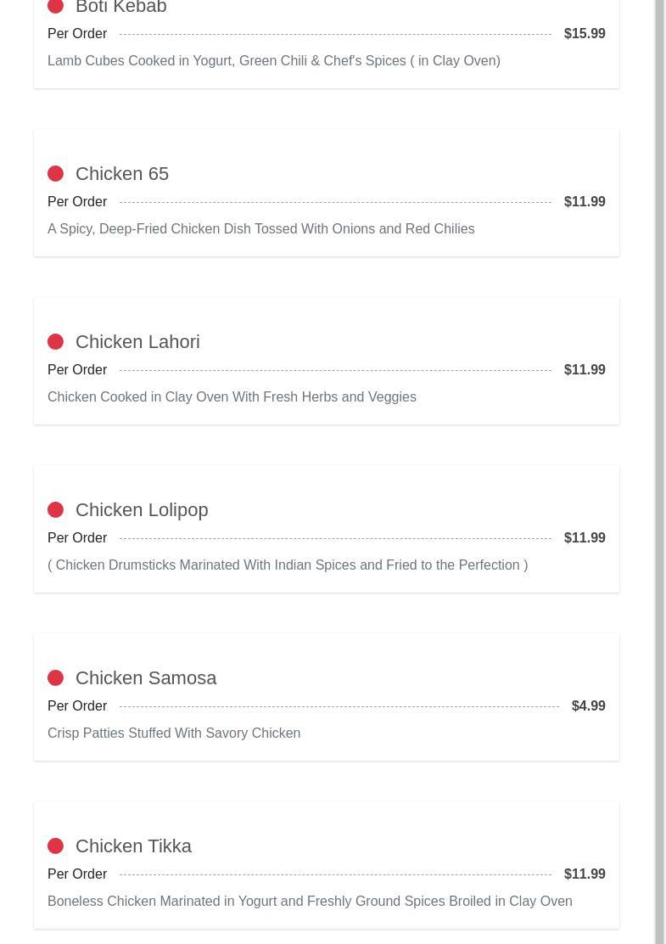Select the Chicken Samosa title

pyautogui.click(x=146, y=678)
